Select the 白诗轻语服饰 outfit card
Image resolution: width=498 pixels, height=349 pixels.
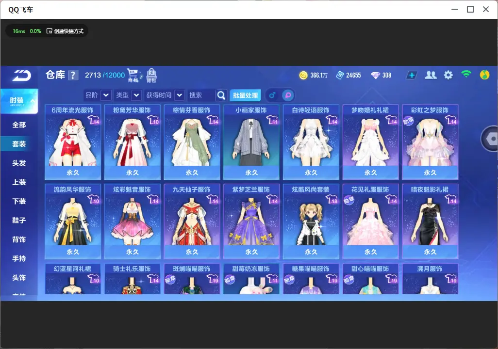(x=311, y=142)
